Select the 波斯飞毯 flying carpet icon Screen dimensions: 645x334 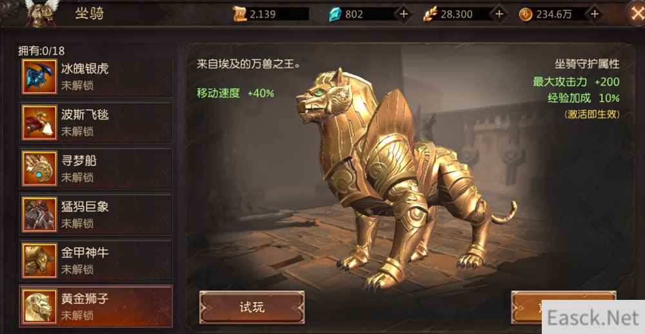(x=39, y=123)
